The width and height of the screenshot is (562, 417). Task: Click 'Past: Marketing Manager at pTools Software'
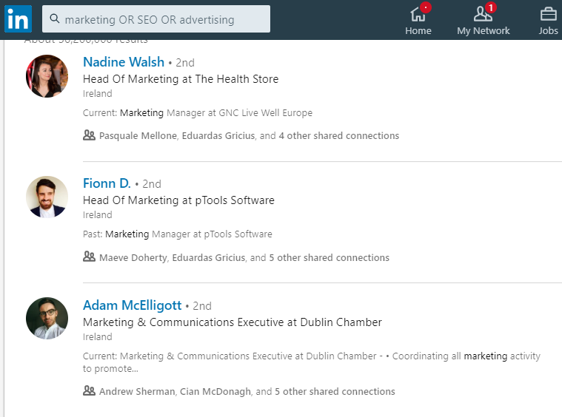(178, 234)
